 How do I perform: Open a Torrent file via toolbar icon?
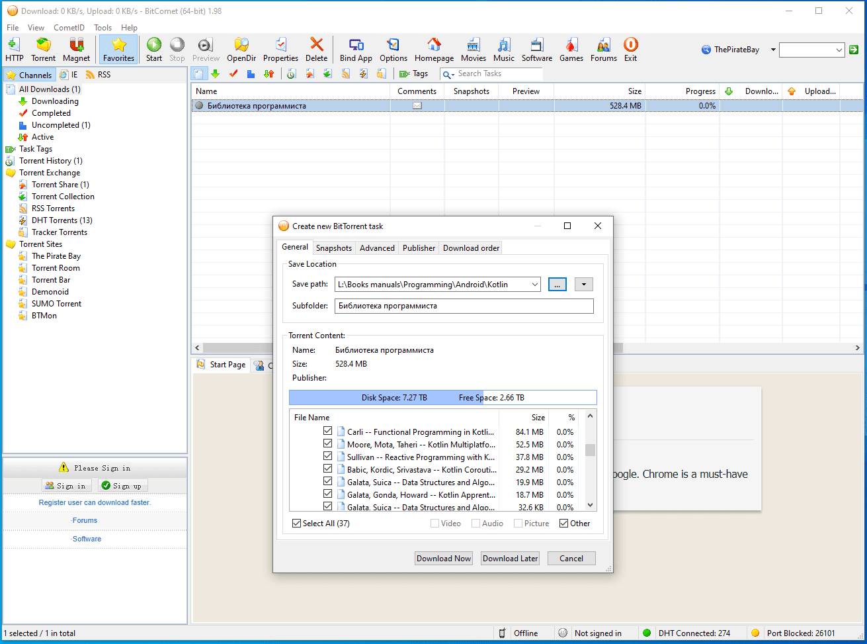click(44, 50)
